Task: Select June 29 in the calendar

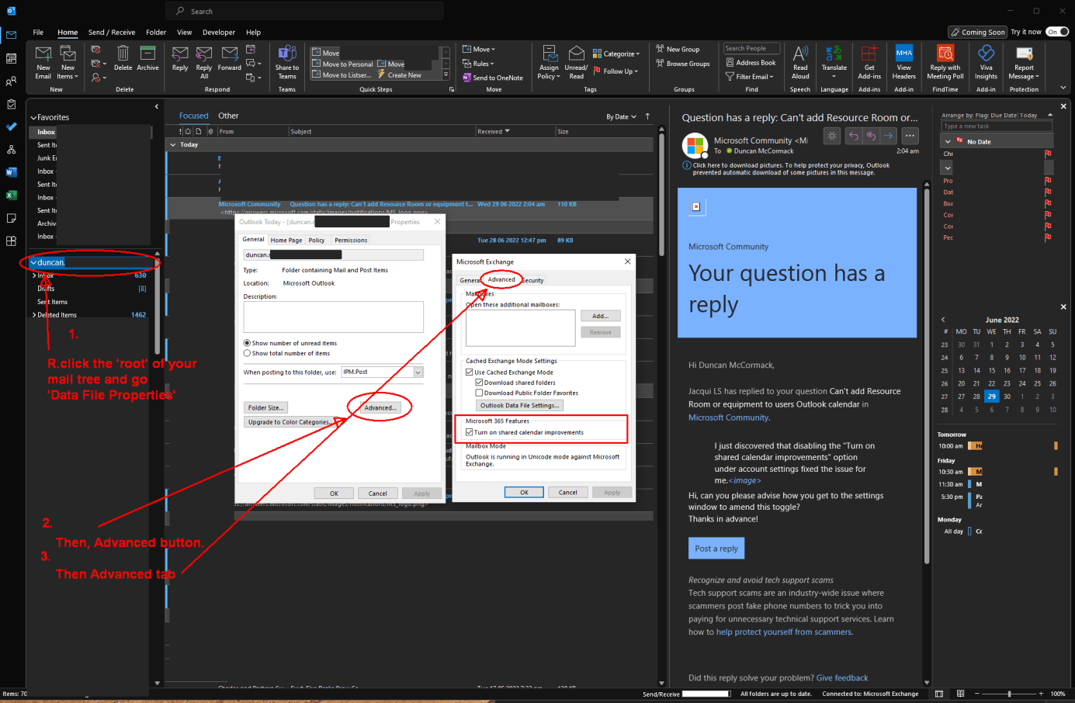Action: click(x=991, y=396)
